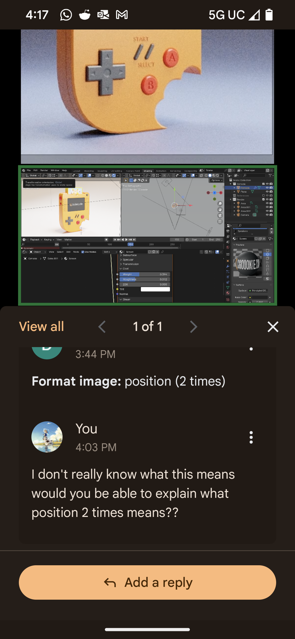Screen dimensions: 295x639
Task: Tap the comment 'I don't really know what this means'
Action: (133, 493)
